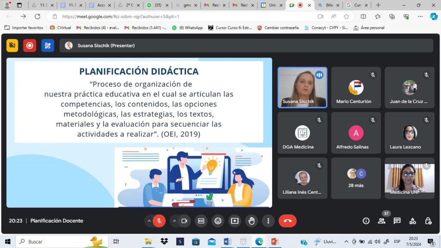Click the red recording icon at top
The width and height of the screenshot is (441, 248).
(30, 45)
